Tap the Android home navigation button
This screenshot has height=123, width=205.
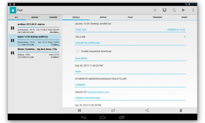(x=102, y=118)
